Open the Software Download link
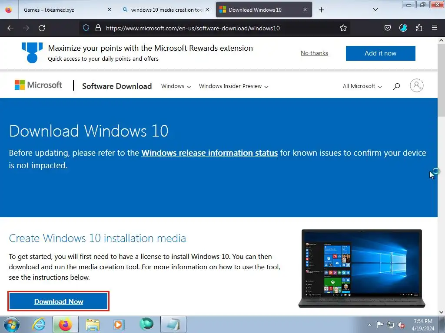Viewport: 445px width, 333px height. coord(117,86)
